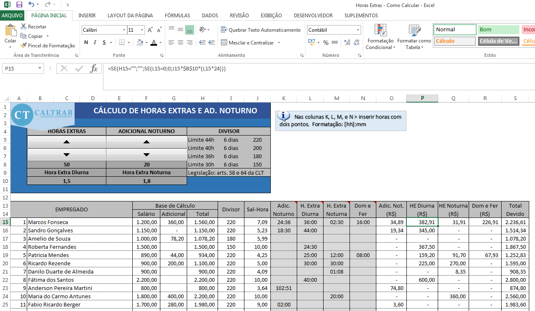Click the insert function fx icon
This screenshot has width=535, height=311.
point(94,69)
